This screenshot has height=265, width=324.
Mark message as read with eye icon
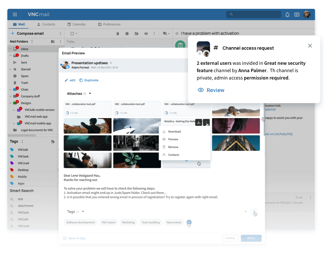(x=146, y=33)
